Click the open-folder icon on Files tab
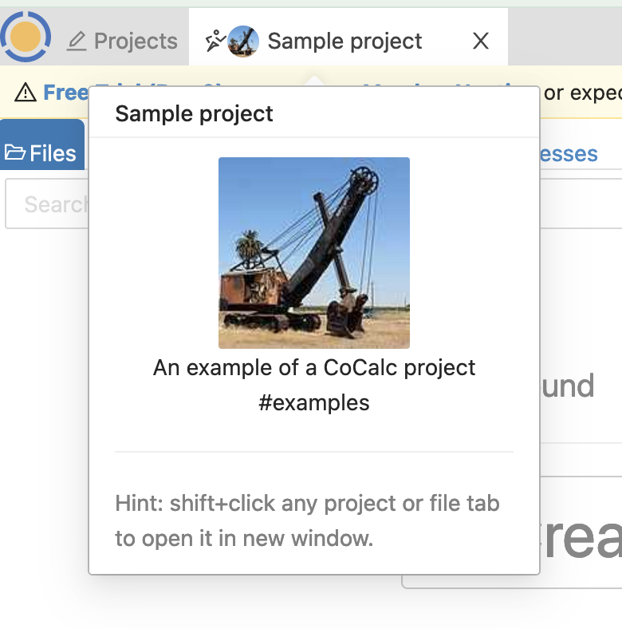Viewport: 622px width, 629px height. [15, 152]
